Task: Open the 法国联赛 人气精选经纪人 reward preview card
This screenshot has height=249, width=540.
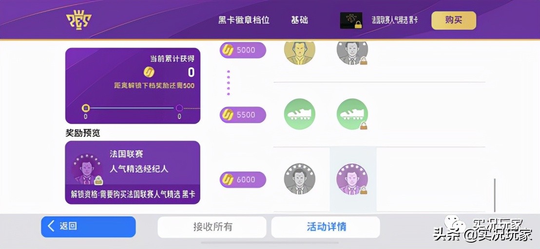Action: point(133,173)
